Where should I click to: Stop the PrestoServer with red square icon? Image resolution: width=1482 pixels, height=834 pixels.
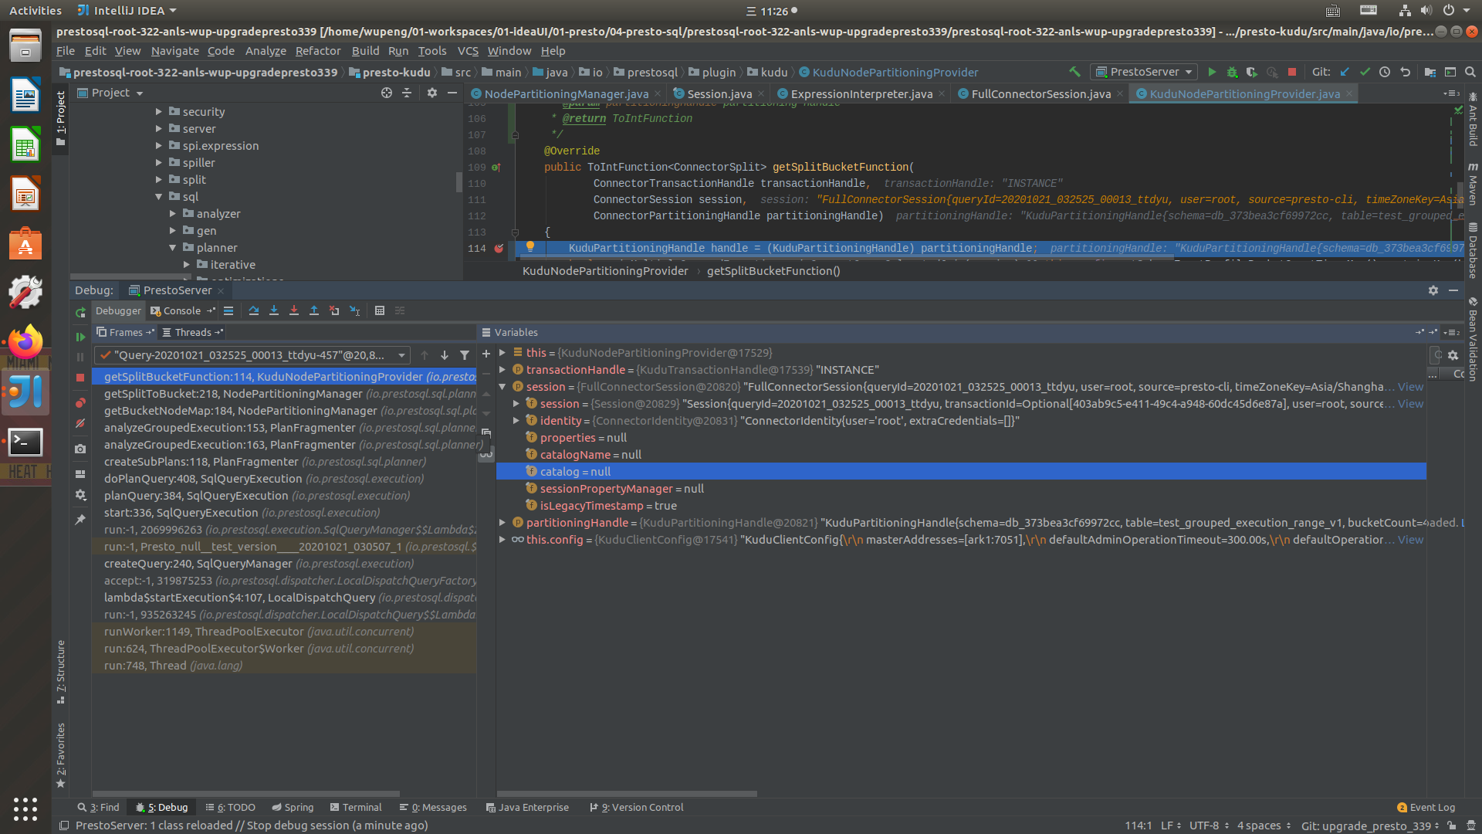pos(1291,72)
